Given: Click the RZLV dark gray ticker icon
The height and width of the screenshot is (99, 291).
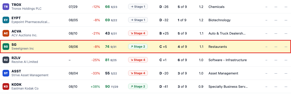Looking at the screenshot, I should coord(6,60).
